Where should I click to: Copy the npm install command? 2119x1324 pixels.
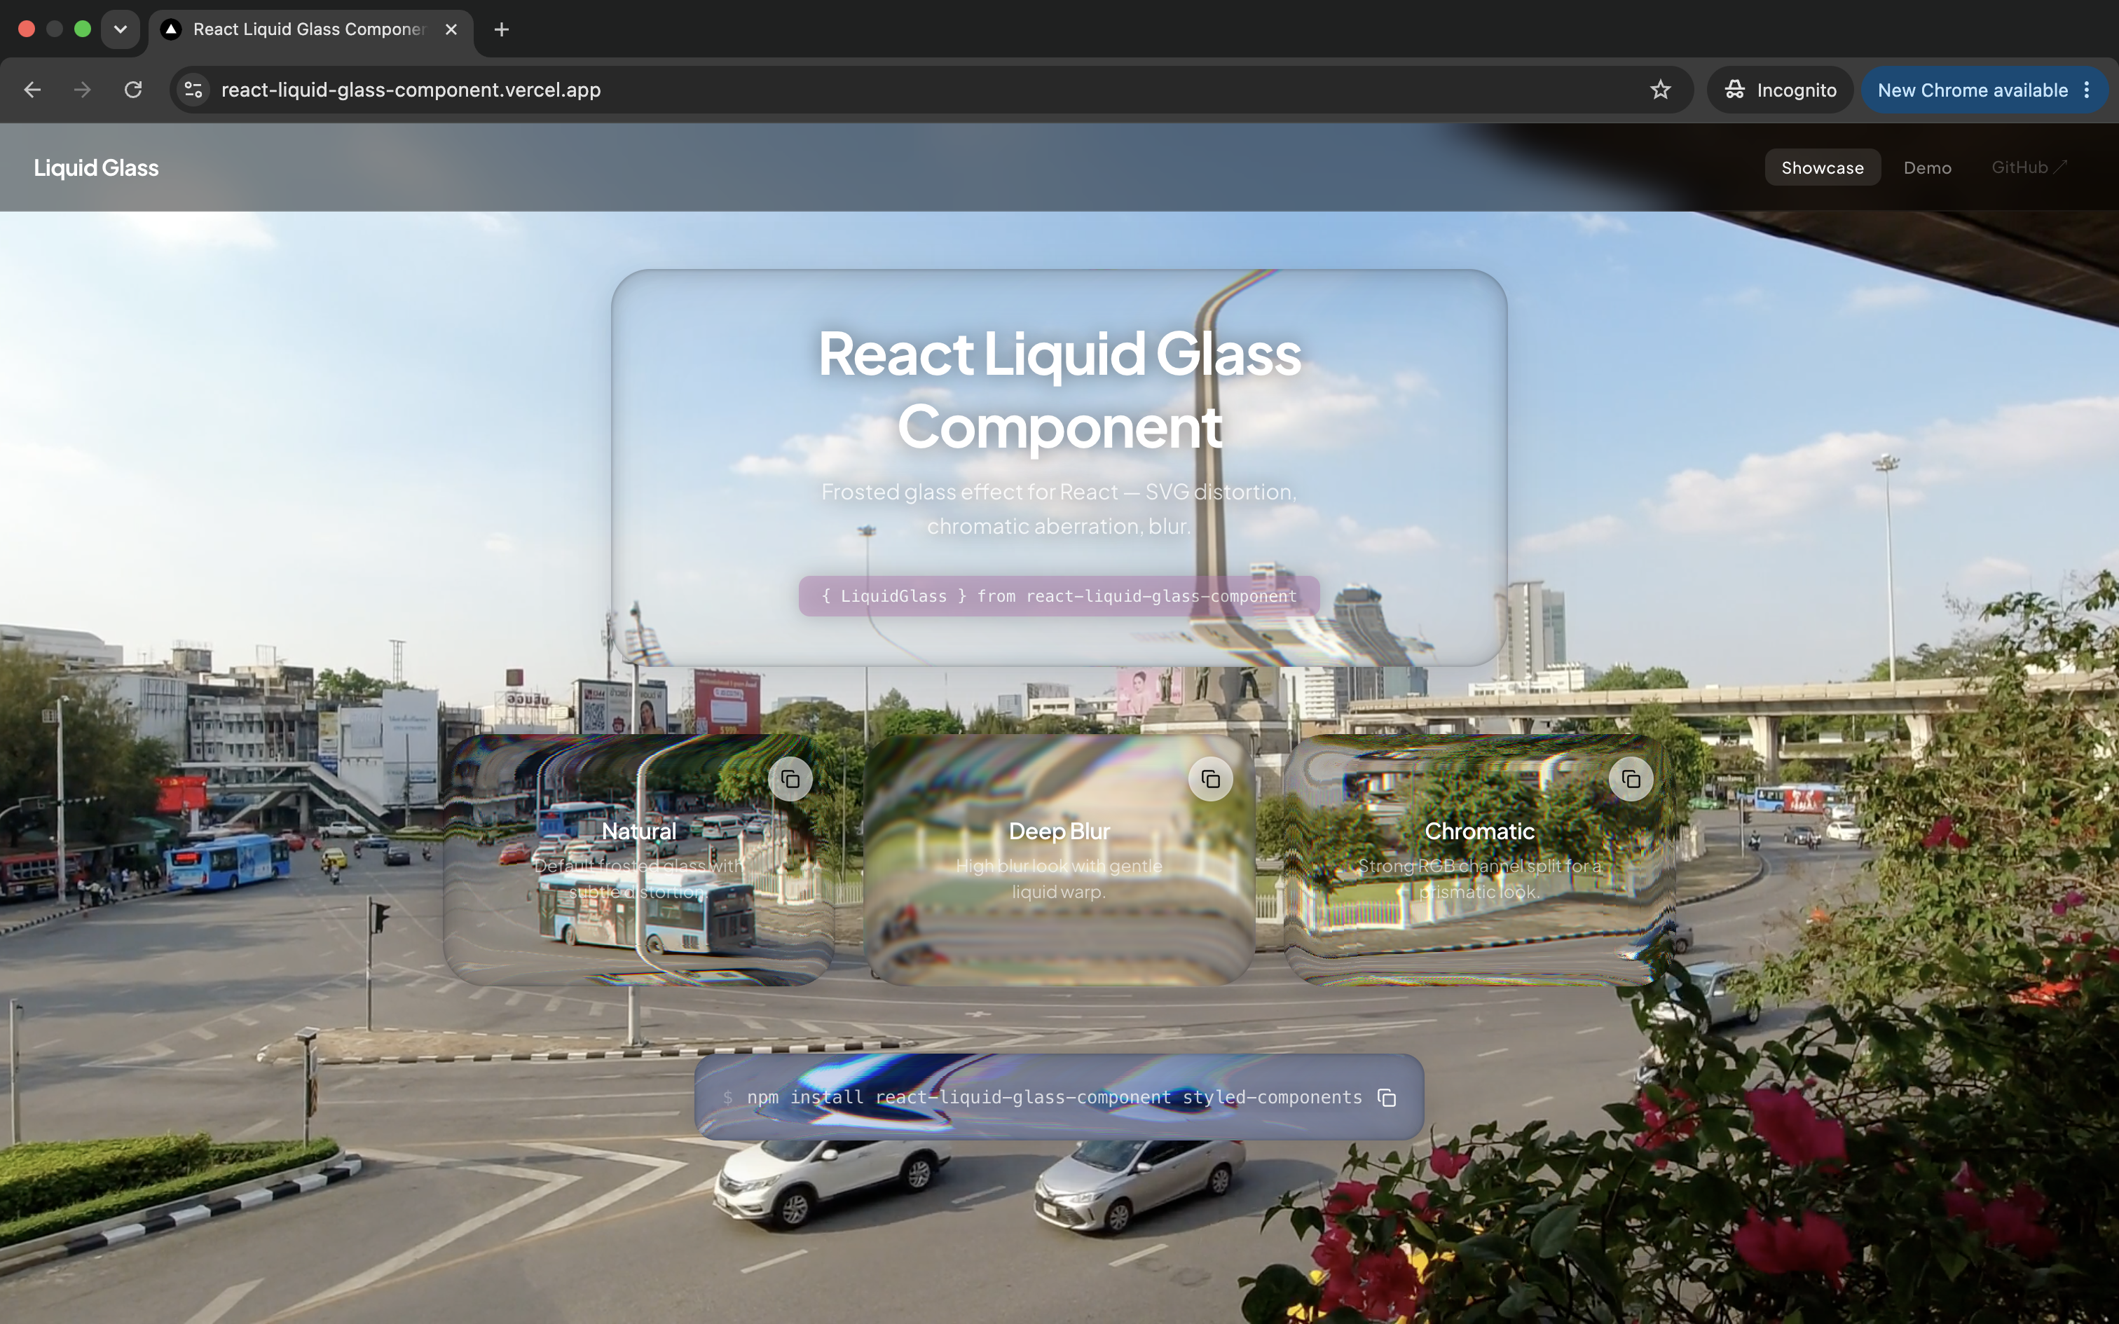coord(1386,1097)
